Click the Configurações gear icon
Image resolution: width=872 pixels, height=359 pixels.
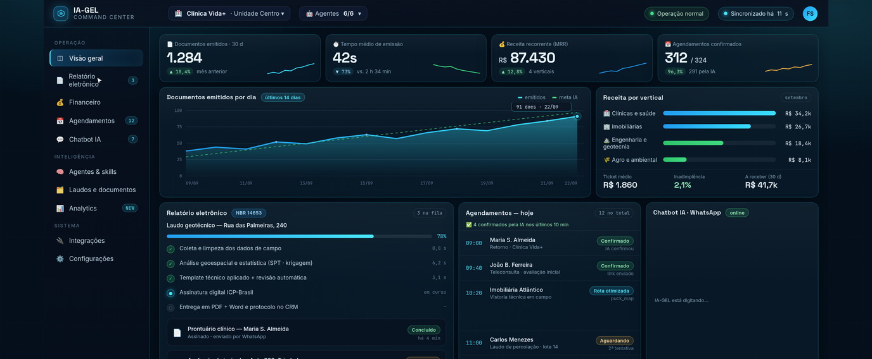(60, 259)
